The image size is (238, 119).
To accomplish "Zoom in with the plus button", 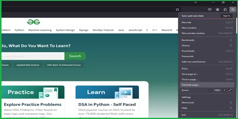I will pyautogui.click(x=224, y=90).
